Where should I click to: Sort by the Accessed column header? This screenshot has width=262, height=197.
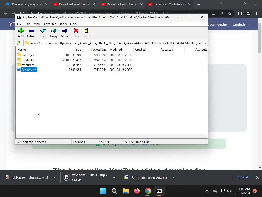point(172,50)
